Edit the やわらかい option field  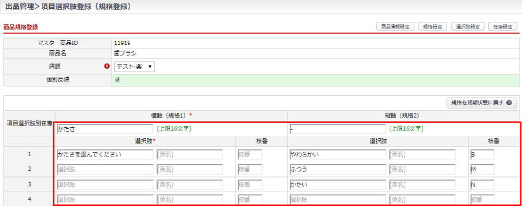(x=337, y=155)
